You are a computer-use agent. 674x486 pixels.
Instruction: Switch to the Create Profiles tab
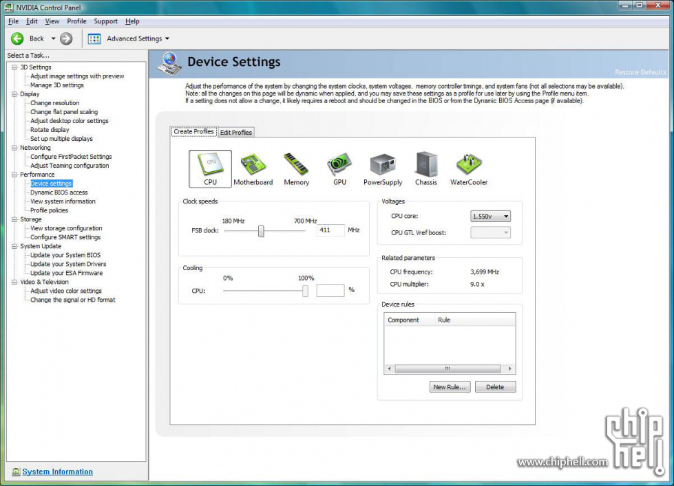[x=194, y=132]
